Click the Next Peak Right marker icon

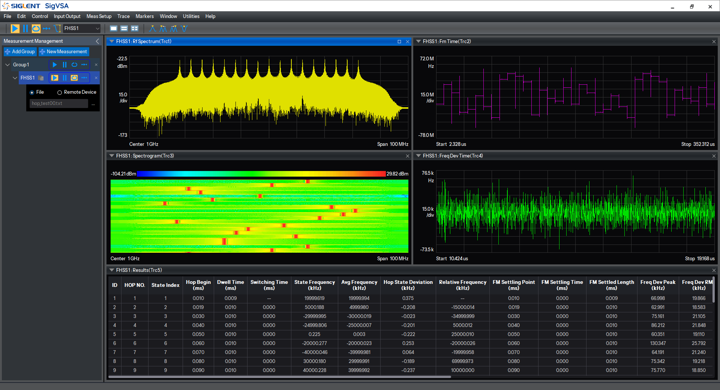pos(174,28)
